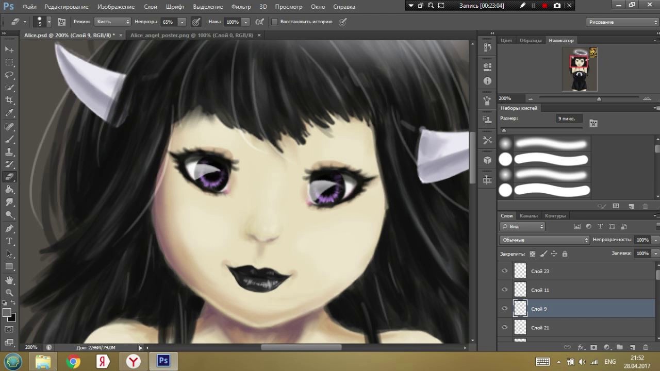The width and height of the screenshot is (660, 371).
Task: Open the Info panel icon
Action: 487,81
